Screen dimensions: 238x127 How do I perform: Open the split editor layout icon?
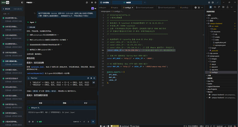click(199, 8)
